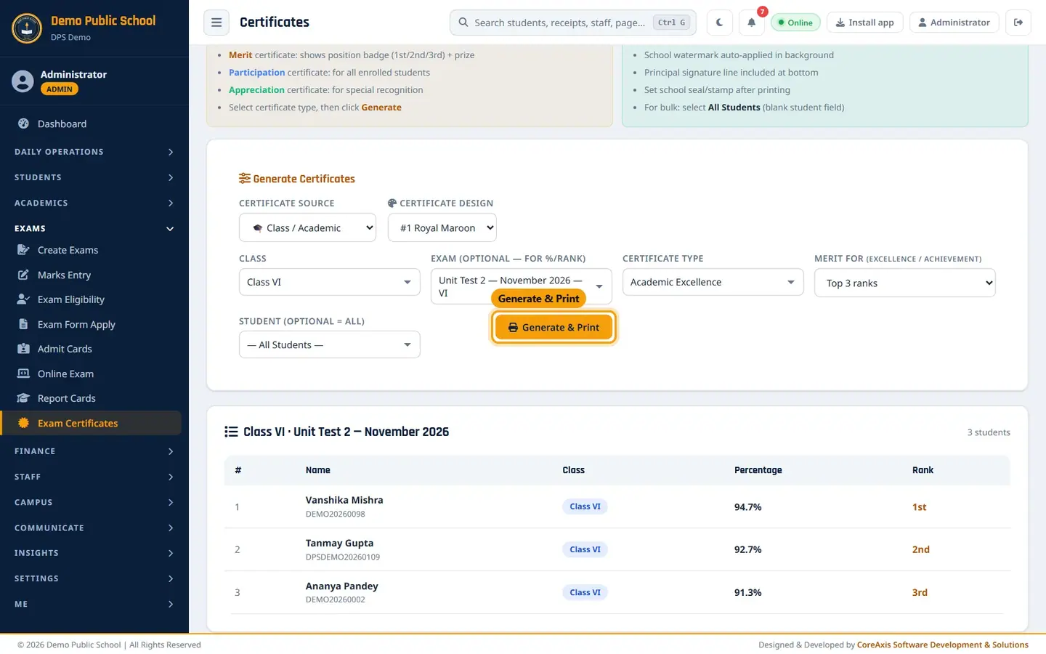The width and height of the screenshot is (1046, 654).
Task: Expand Communicate section
Action: point(94,528)
